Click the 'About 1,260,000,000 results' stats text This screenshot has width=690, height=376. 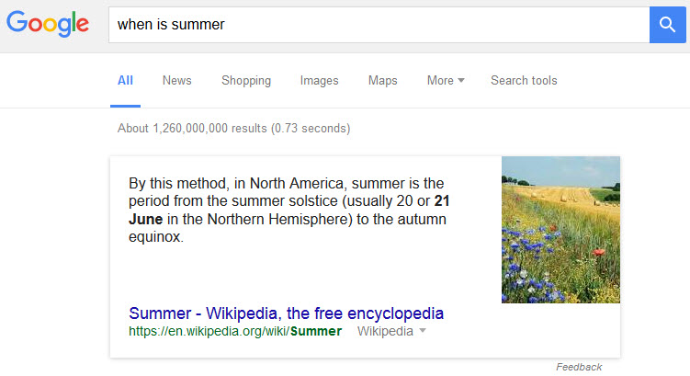pos(233,128)
